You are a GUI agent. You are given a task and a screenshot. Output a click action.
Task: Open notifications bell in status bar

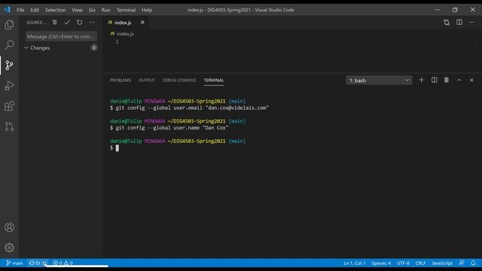coord(473,263)
